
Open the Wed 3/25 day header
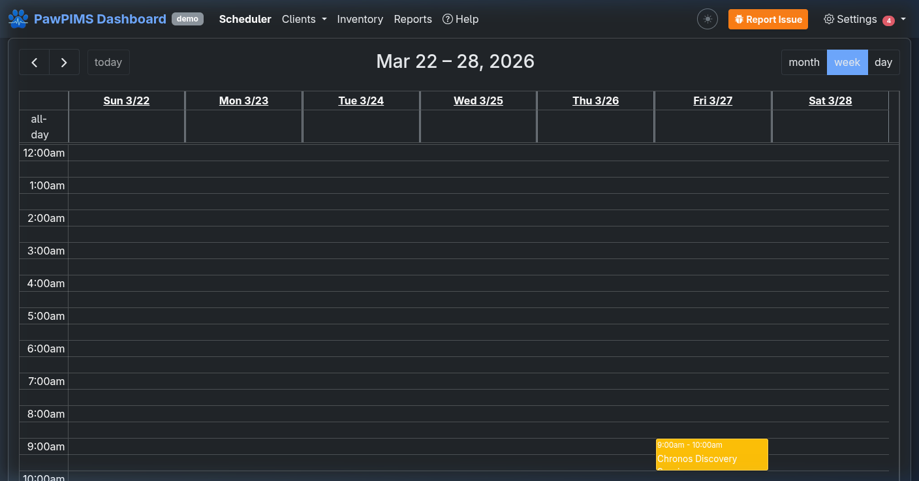478,101
